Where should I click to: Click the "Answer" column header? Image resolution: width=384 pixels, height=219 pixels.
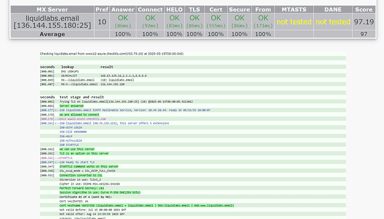[122, 9]
